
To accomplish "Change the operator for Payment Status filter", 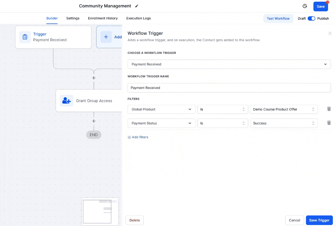I will (222, 123).
